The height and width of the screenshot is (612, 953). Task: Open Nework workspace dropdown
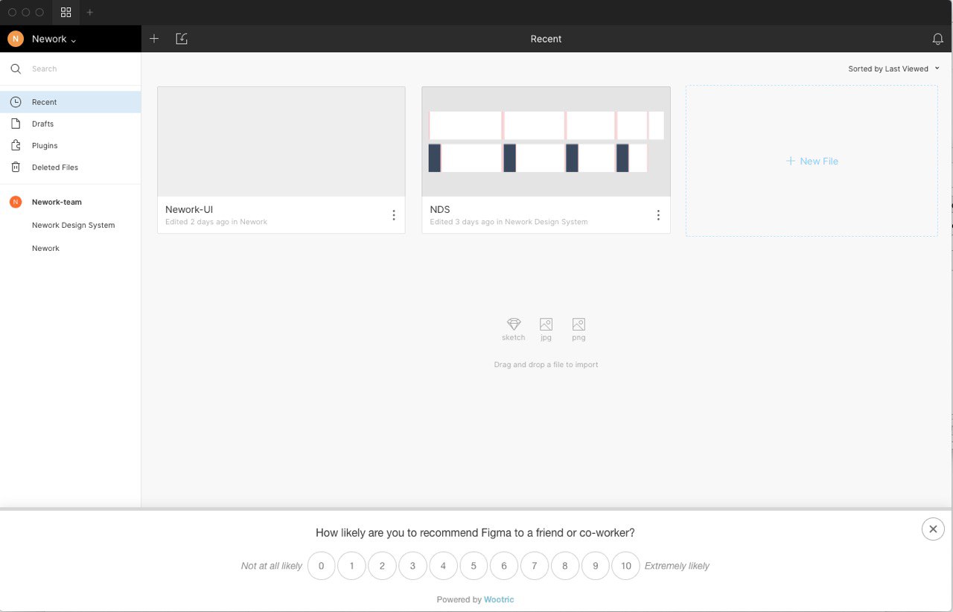click(54, 39)
